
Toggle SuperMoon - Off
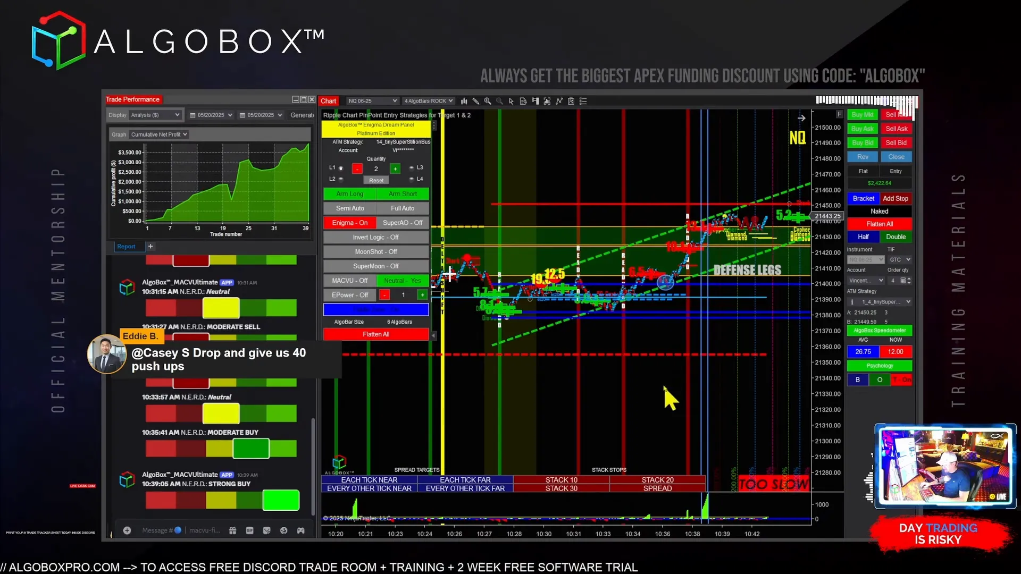(x=376, y=266)
